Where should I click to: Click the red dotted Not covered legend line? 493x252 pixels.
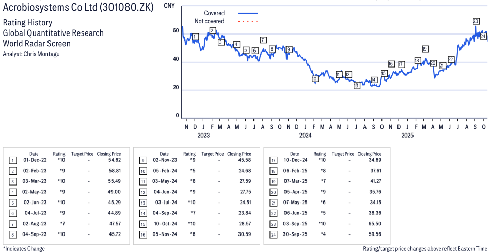[248, 21]
